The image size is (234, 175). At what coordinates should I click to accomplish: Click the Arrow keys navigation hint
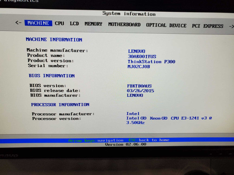pos(96,141)
